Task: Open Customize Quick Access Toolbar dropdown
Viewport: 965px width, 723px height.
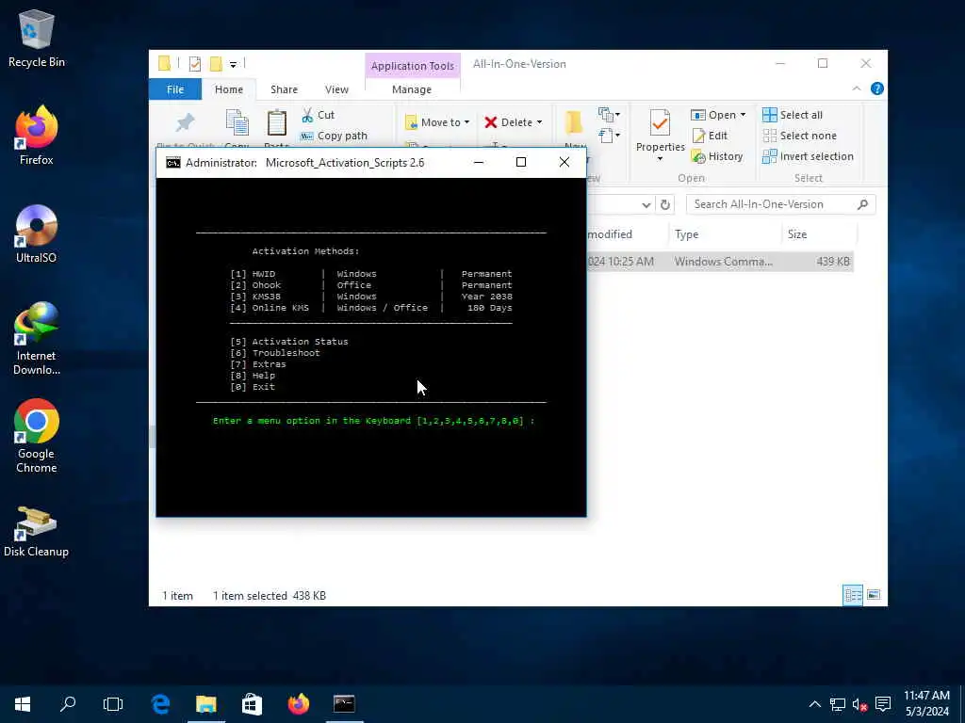Action: [233, 64]
